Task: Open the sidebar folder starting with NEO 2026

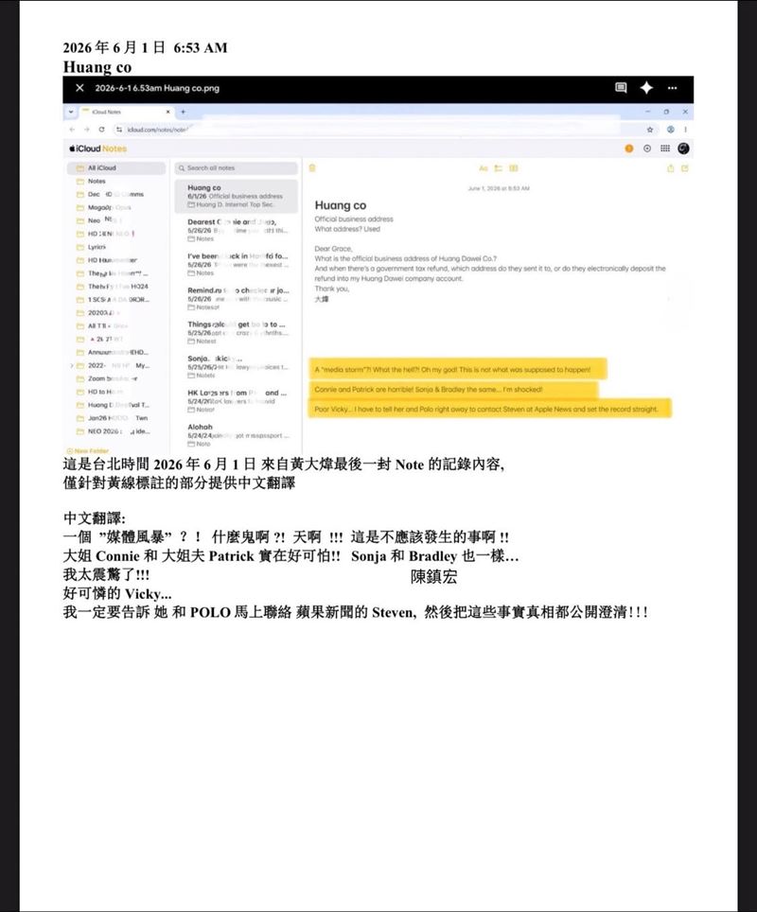Action: tap(116, 431)
